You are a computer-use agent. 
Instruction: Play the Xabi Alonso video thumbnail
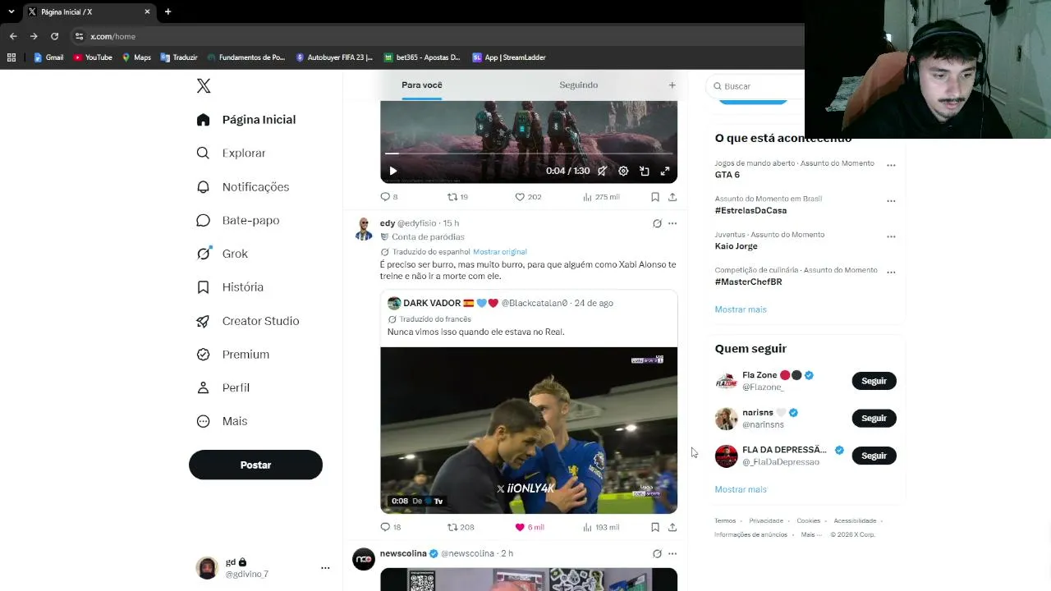(529, 430)
